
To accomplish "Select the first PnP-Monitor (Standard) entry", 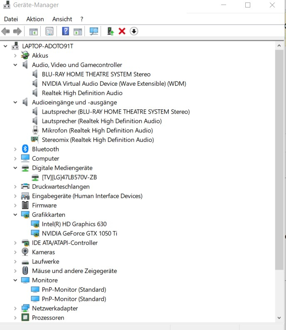I will point(74,290).
